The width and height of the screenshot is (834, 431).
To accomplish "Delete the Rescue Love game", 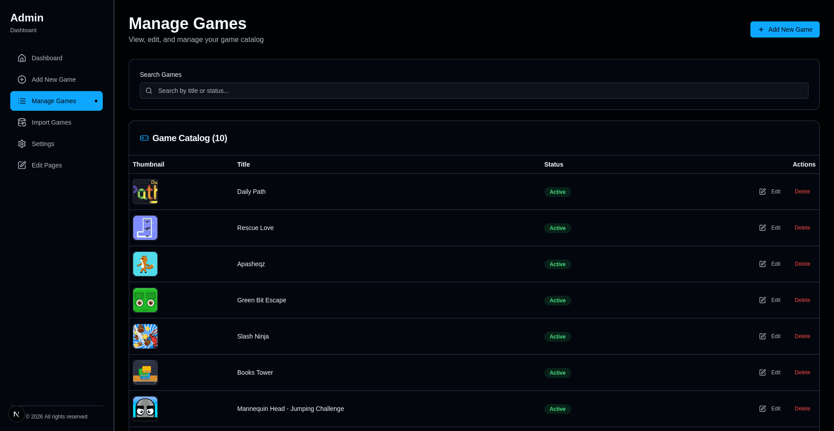I will coord(802,228).
